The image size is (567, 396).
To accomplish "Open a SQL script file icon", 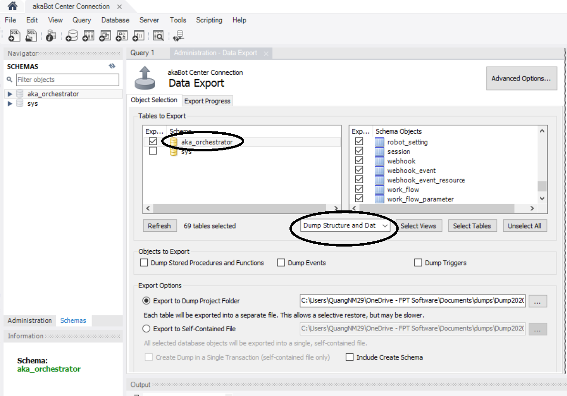I will click(31, 35).
